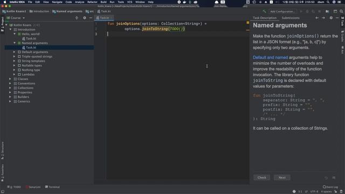Select the Task.kt editor tab
Screen dimensions: 345x194
104,18
